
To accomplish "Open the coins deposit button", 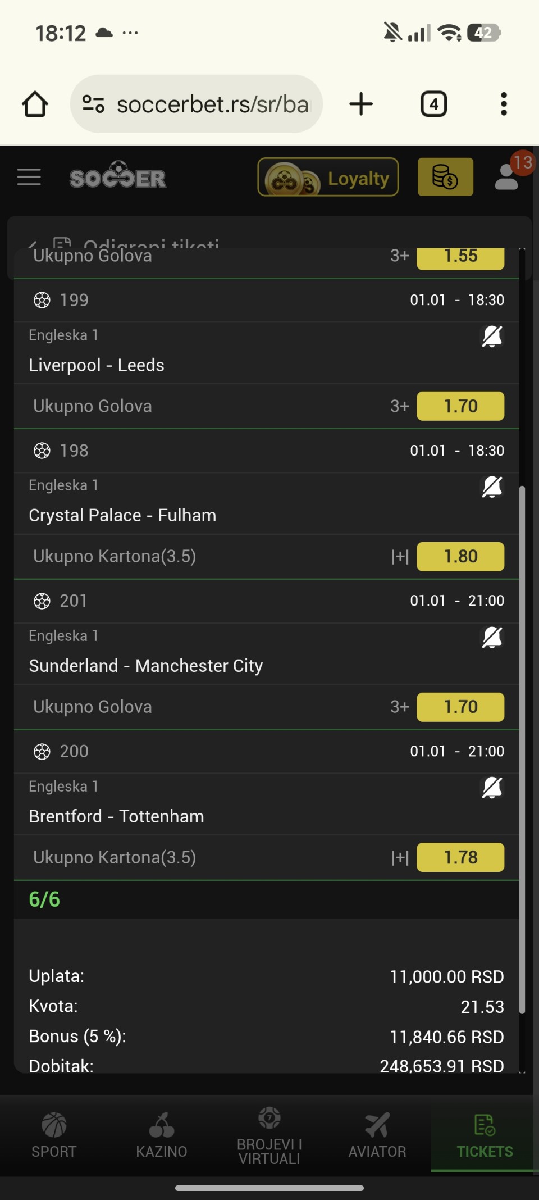I will [x=445, y=177].
